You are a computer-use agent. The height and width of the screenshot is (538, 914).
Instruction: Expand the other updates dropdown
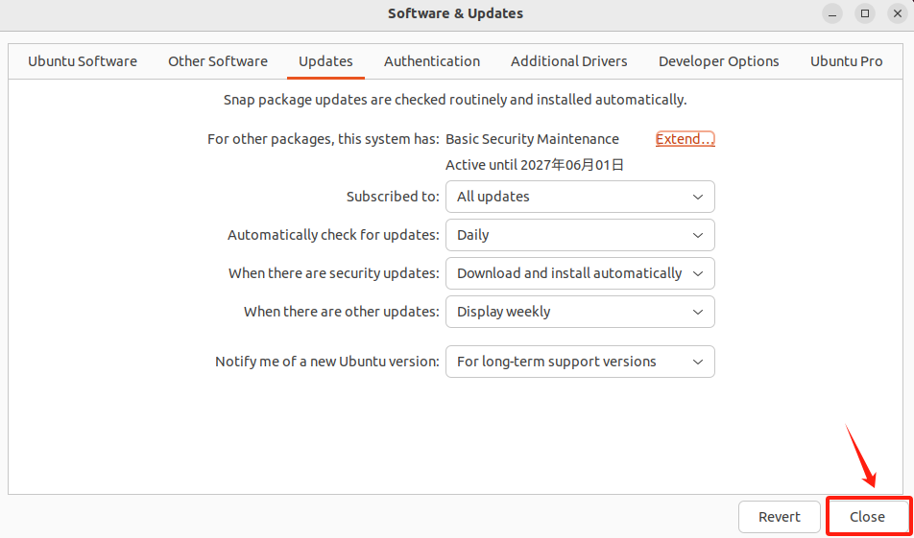coord(580,312)
